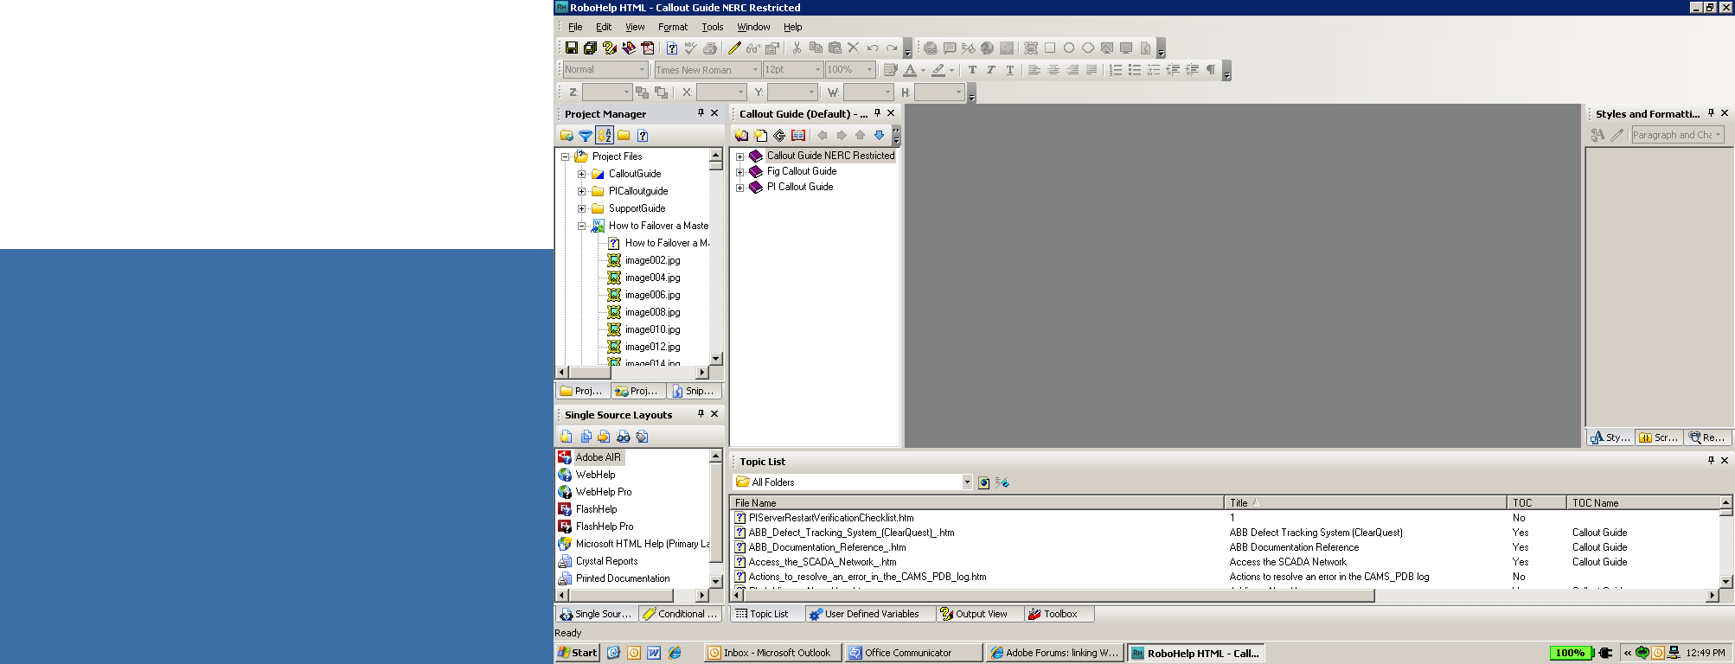Click the Print icon in the toolbar
This screenshot has height=664, width=1735.
[x=710, y=48]
